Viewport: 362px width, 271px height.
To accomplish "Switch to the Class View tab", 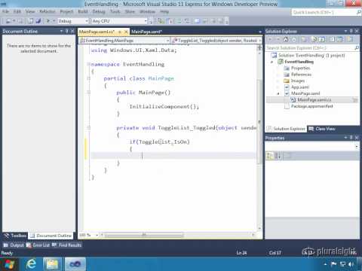I will click(322, 129).
